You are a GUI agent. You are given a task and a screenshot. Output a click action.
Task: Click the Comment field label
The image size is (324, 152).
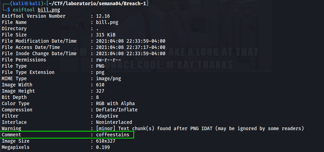coord(11,135)
